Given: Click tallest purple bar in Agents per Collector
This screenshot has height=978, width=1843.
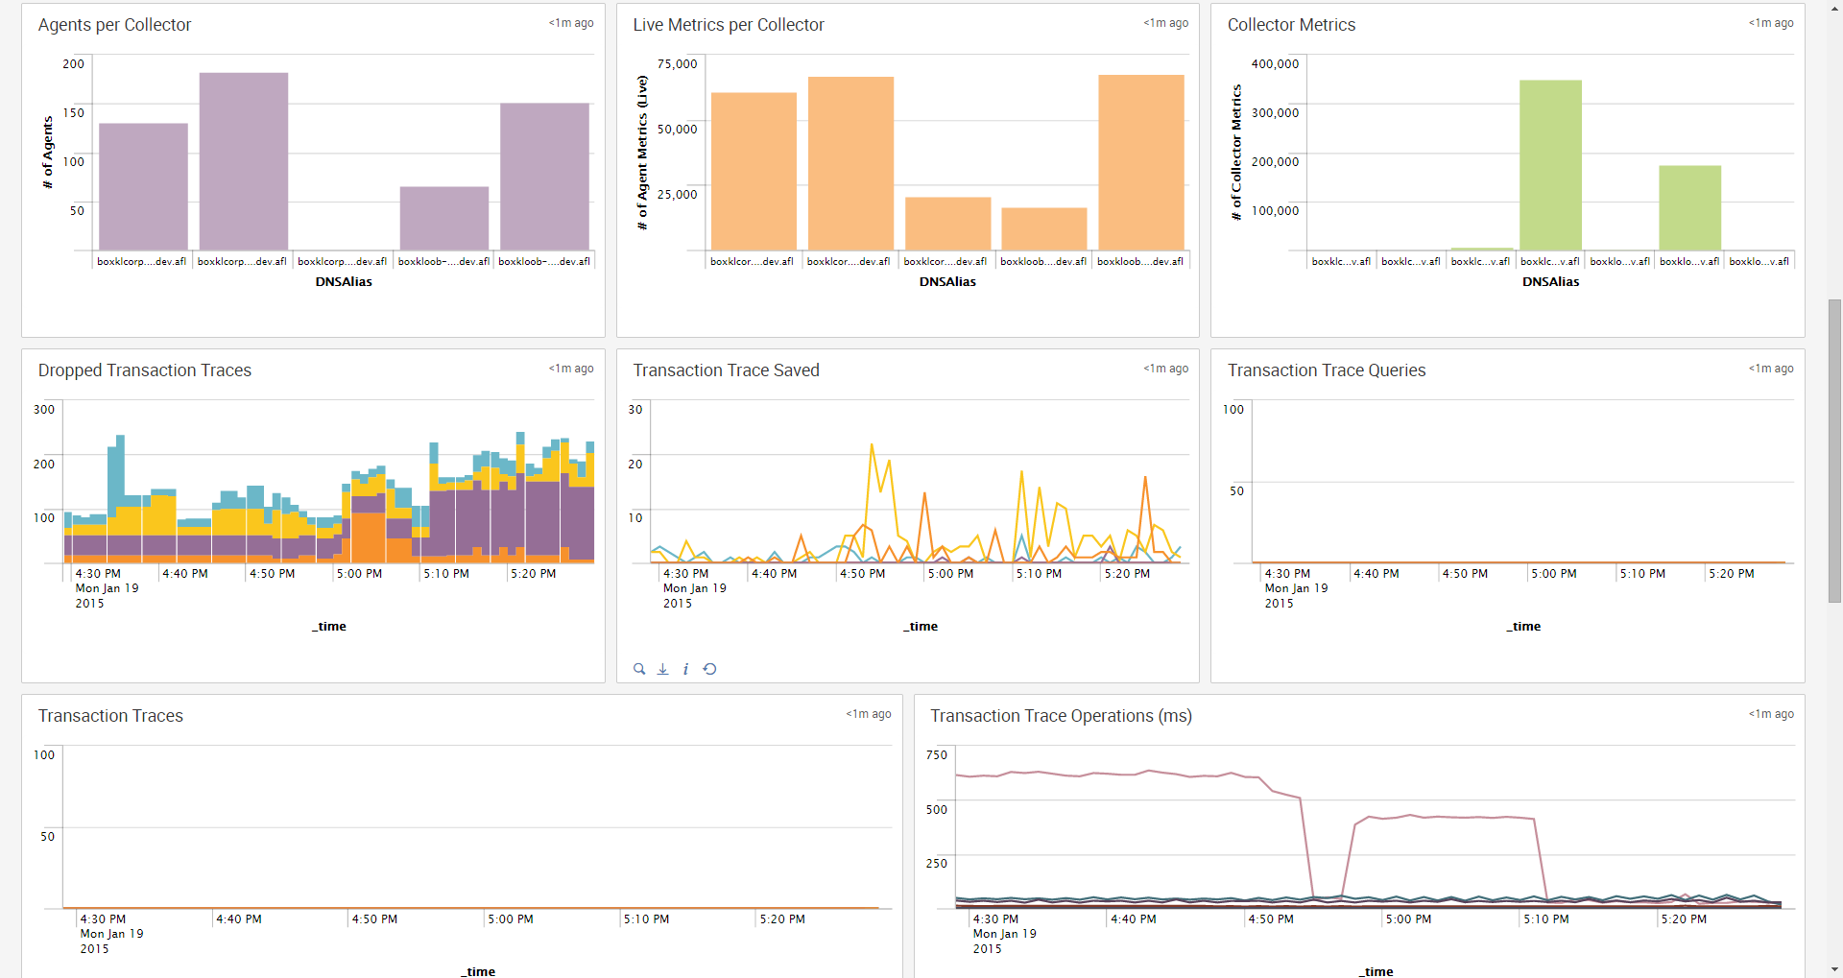Looking at the screenshot, I should [244, 161].
